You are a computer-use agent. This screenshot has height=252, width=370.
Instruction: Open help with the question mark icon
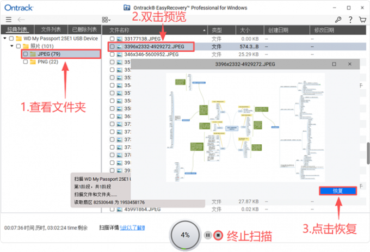[350, 20]
